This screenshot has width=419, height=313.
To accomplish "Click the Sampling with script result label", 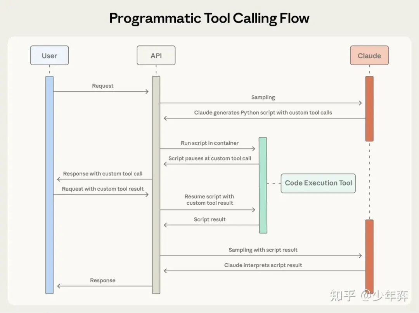I will [x=263, y=250].
